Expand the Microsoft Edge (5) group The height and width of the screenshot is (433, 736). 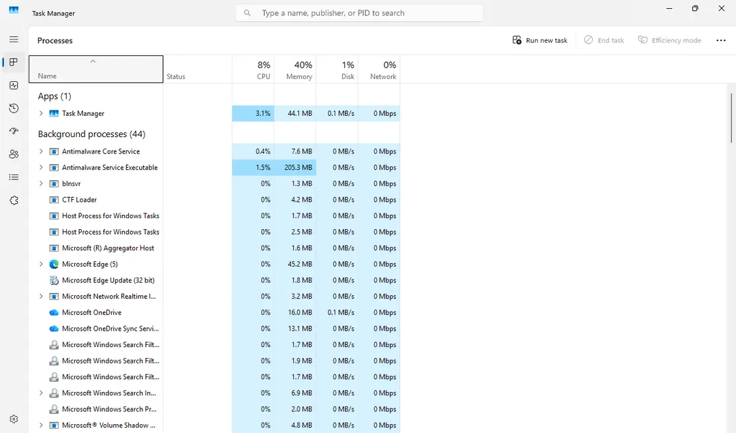pos(41,264)
